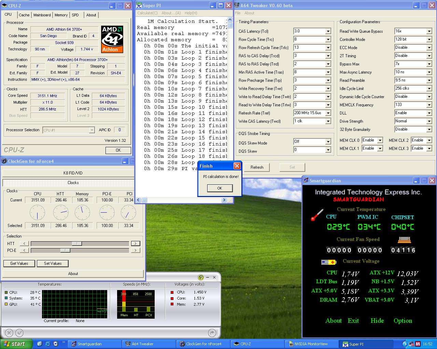Open the Refresh Rate (Tref) dropdown

click(x=328, y=113)
